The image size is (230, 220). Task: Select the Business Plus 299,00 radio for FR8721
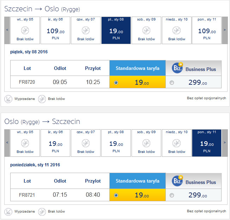tap(172, 195)
